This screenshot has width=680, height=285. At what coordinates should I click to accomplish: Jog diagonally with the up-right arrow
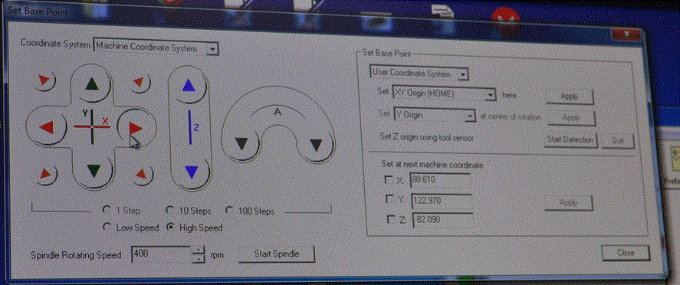[x=140, y=82]
